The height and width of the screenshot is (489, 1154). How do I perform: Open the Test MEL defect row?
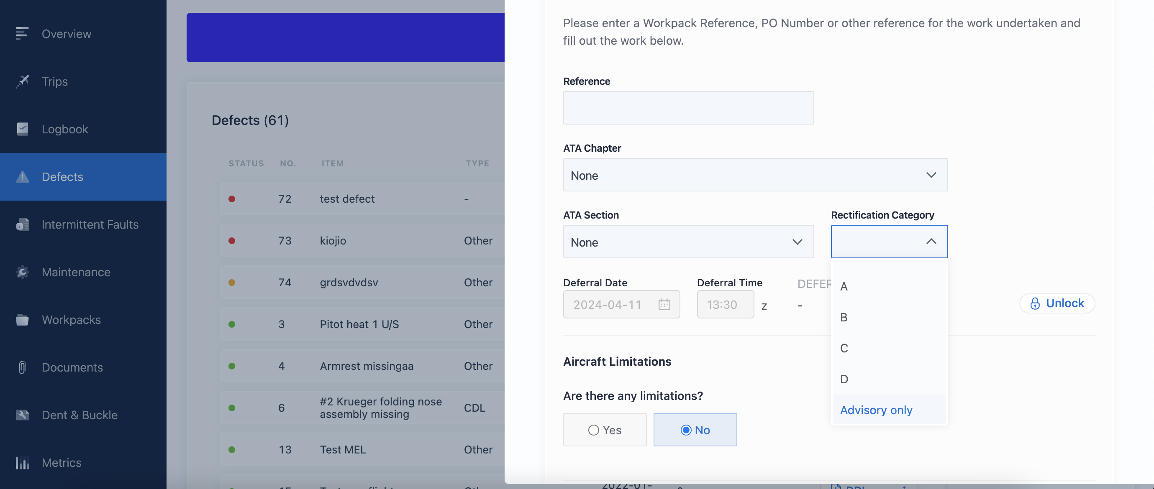point(362,449)
